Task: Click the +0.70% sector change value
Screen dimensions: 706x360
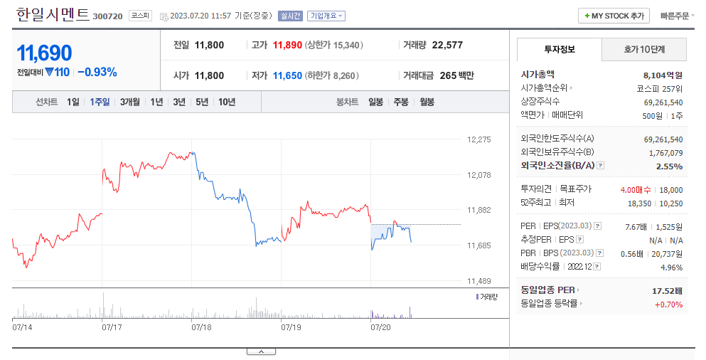Action: (668, 305)
